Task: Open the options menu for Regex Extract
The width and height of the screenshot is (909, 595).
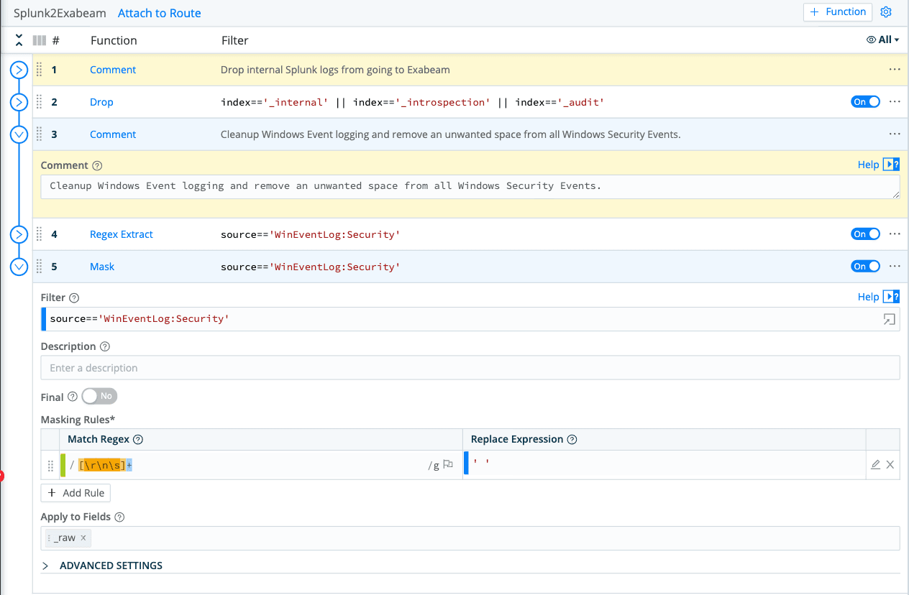Action: 894,234
